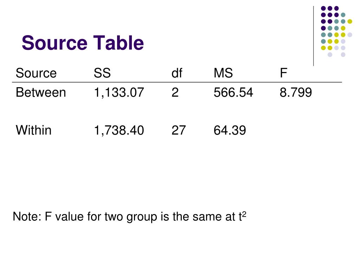Viewport: 360px width, 270px height.
Task: Select the F column header
Action: coord(284,73)
